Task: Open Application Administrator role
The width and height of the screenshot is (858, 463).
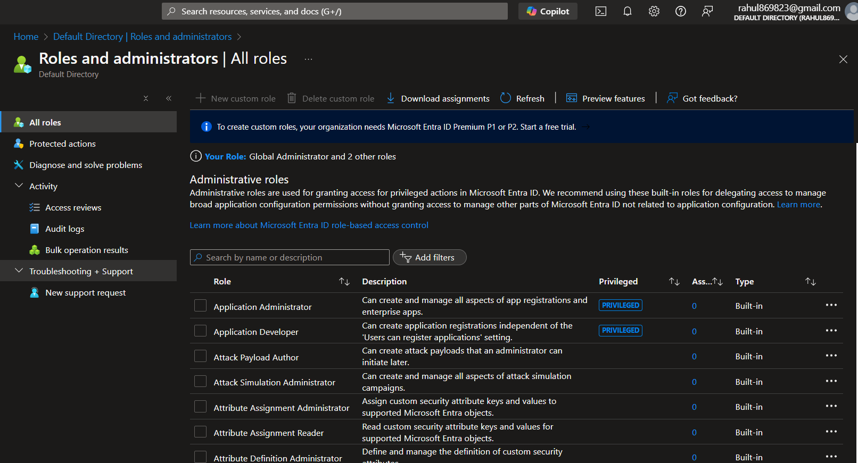Action: click(262, 307)
